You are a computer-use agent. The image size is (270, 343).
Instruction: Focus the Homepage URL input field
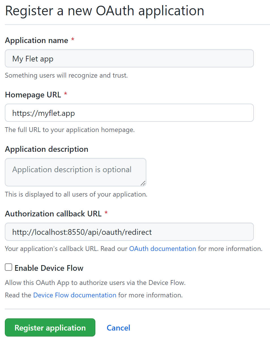pos(129,113)
